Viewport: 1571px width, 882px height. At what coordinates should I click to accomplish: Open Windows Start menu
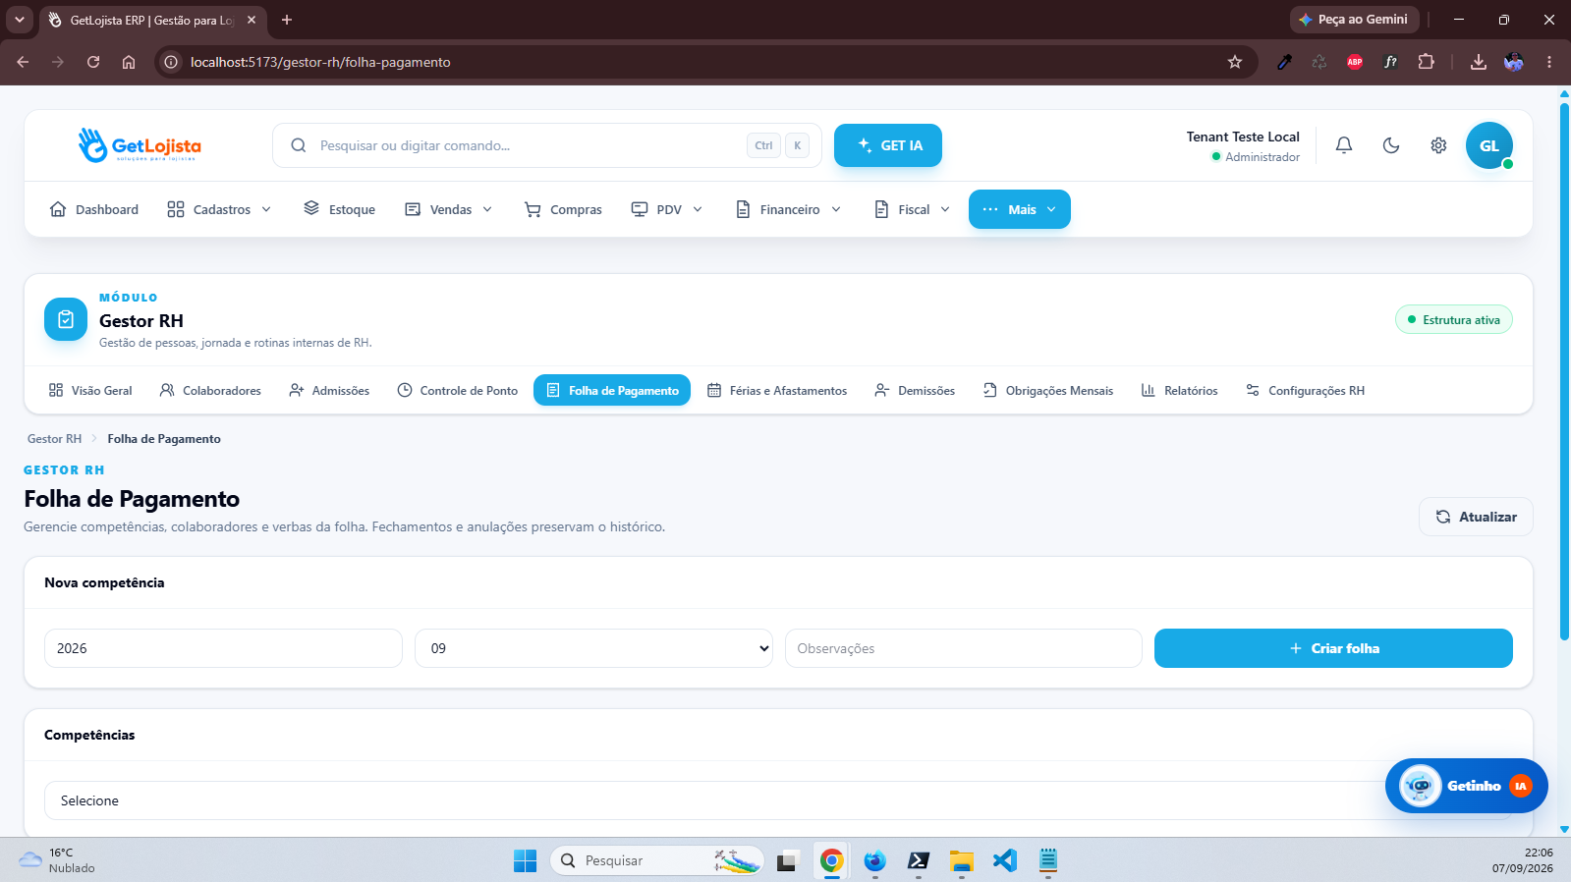click(525, 860)
